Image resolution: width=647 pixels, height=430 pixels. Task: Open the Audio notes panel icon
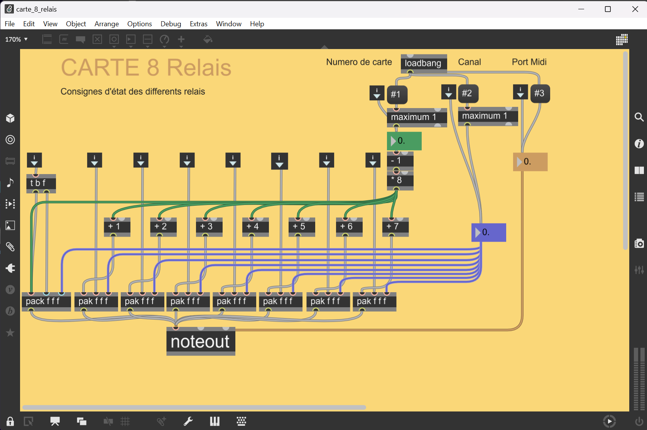[x=10, y=182]
